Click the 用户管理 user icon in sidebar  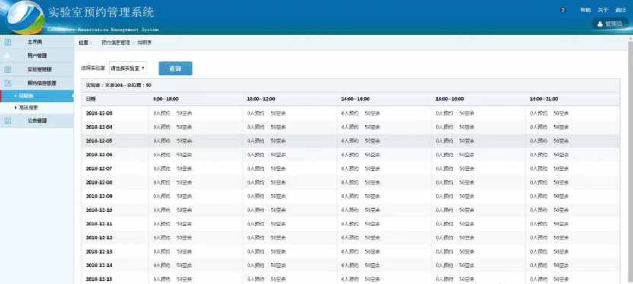pyautogui.click(x=8, y=55)
